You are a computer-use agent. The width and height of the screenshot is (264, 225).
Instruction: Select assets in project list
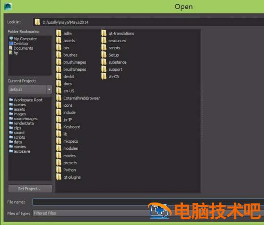click(17, 109)
